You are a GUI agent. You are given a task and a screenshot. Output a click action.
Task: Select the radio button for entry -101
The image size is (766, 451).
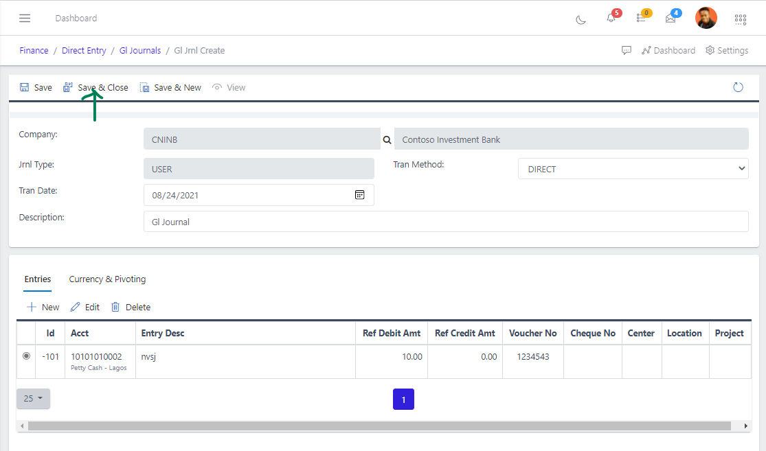[x=27, y=356]
